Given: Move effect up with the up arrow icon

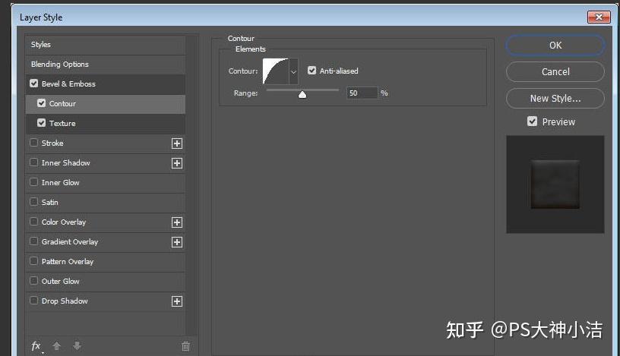Looking at the screenshot, I should pyautogui.click(x=56, y=346).
